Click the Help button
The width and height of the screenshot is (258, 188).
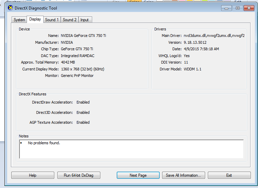32,175
